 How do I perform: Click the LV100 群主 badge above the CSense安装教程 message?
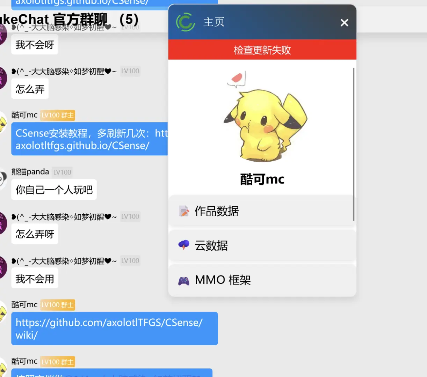[x=58, y=115]
